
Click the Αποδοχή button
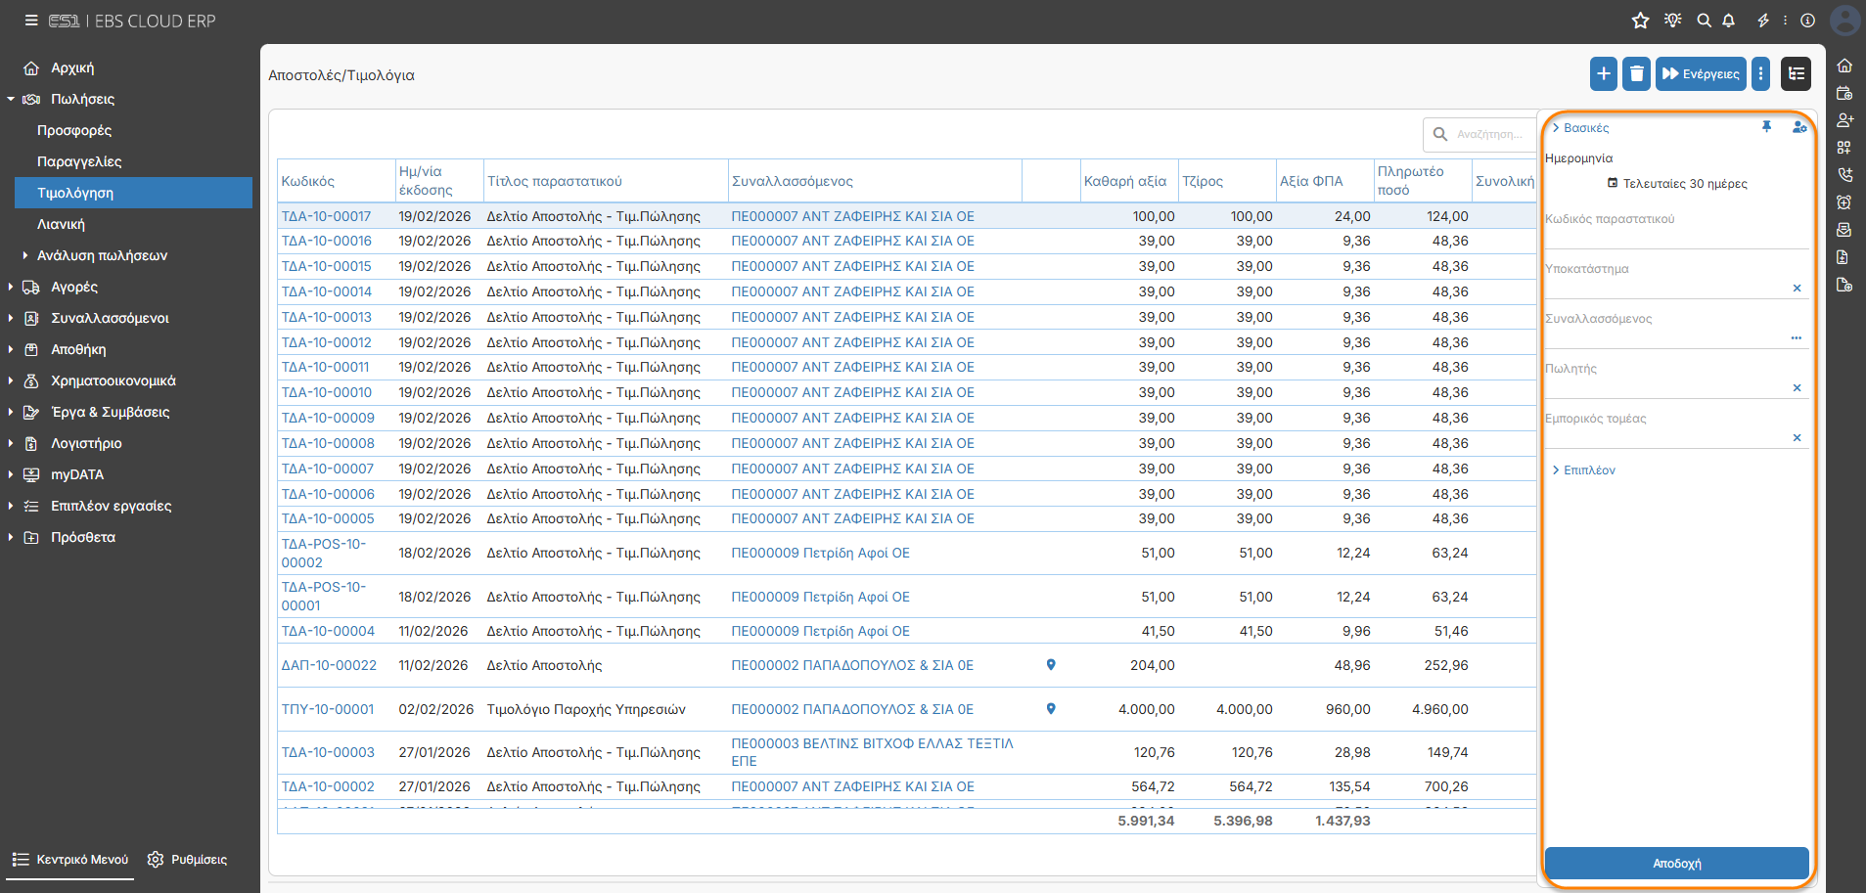pos(1676,864)
